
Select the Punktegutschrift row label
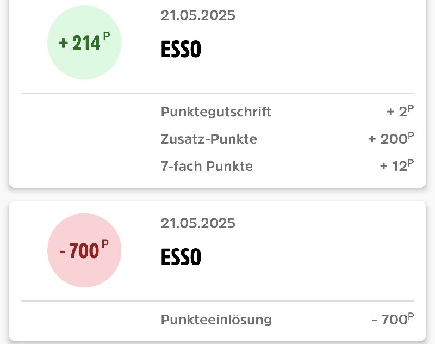(216, 112)
